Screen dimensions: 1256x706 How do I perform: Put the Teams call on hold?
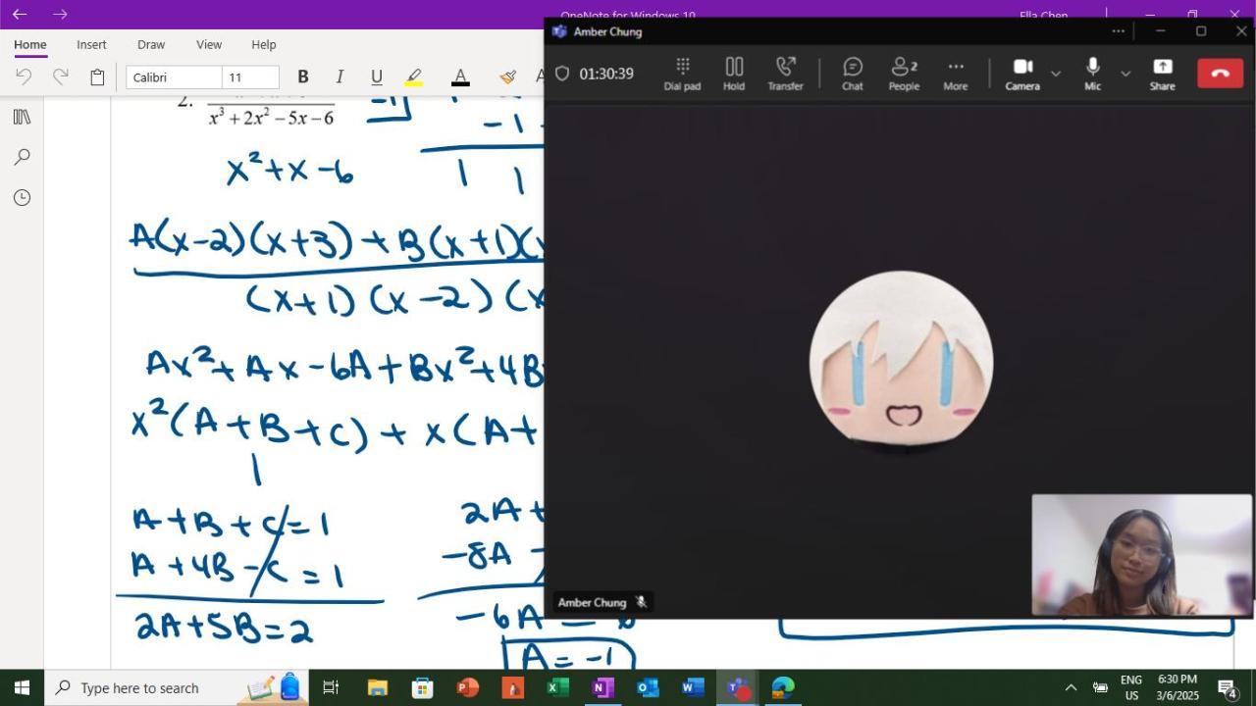pyautogui.click(x=734, y=74)
